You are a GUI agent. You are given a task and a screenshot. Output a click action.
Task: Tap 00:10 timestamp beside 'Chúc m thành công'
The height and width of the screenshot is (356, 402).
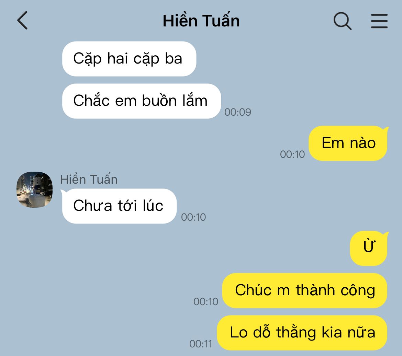(206, 302)
